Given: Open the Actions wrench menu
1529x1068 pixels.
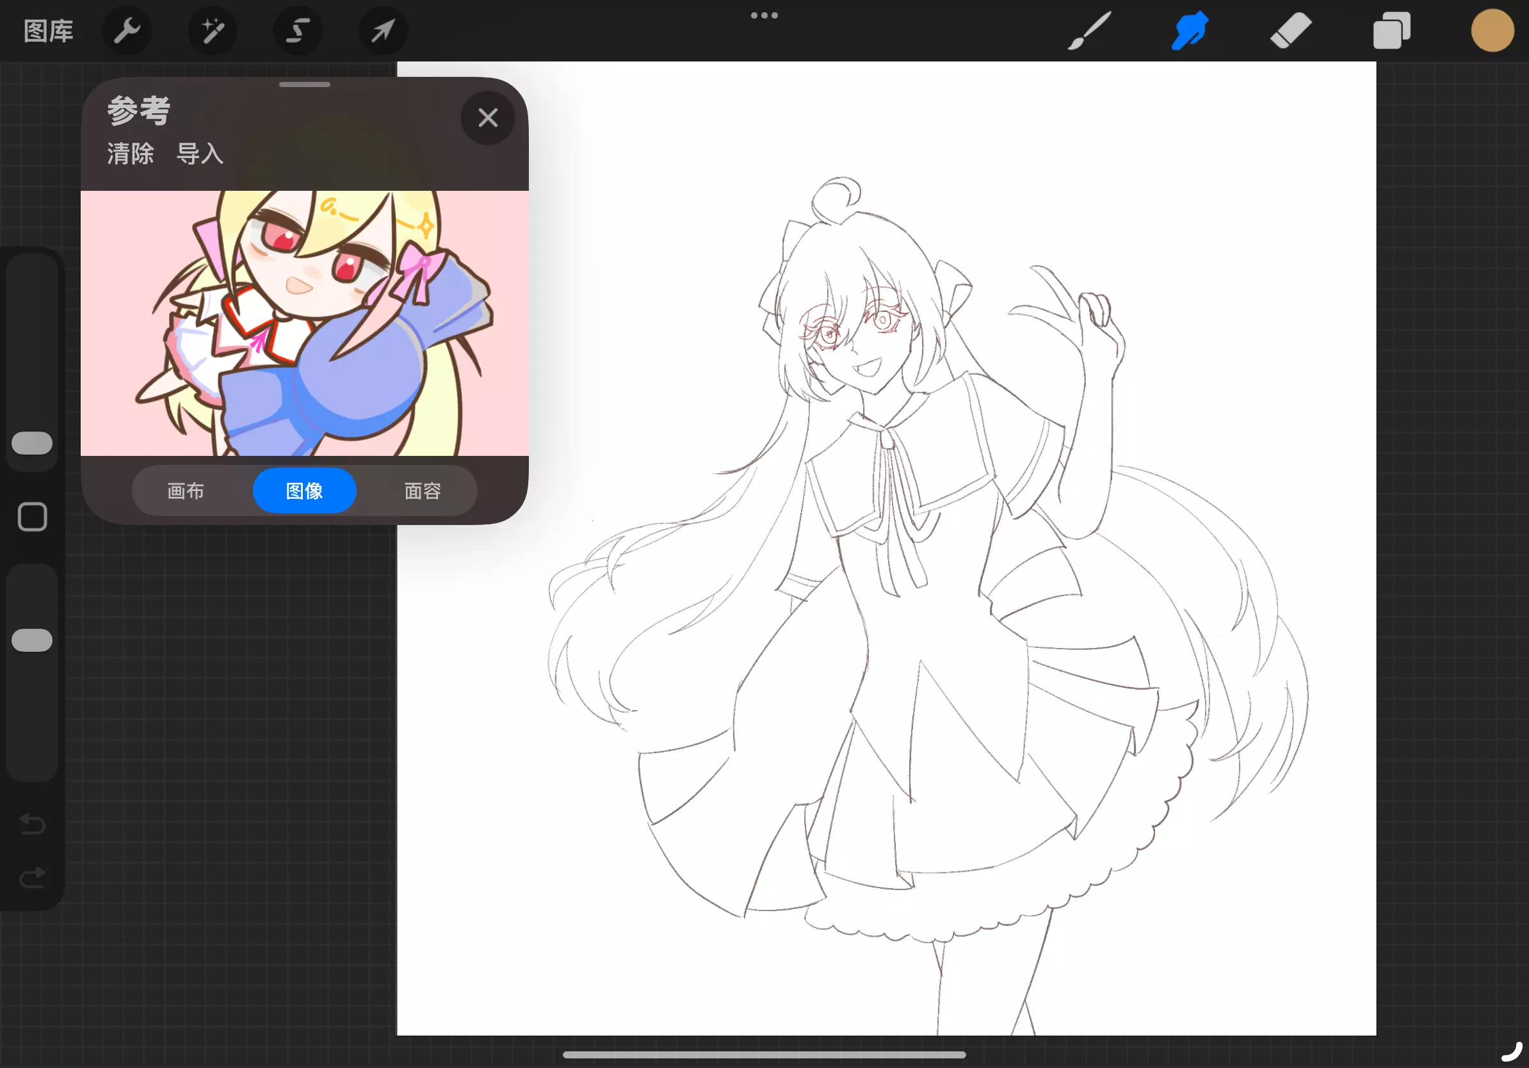Looking at the screenshot, I should [127, 31].
